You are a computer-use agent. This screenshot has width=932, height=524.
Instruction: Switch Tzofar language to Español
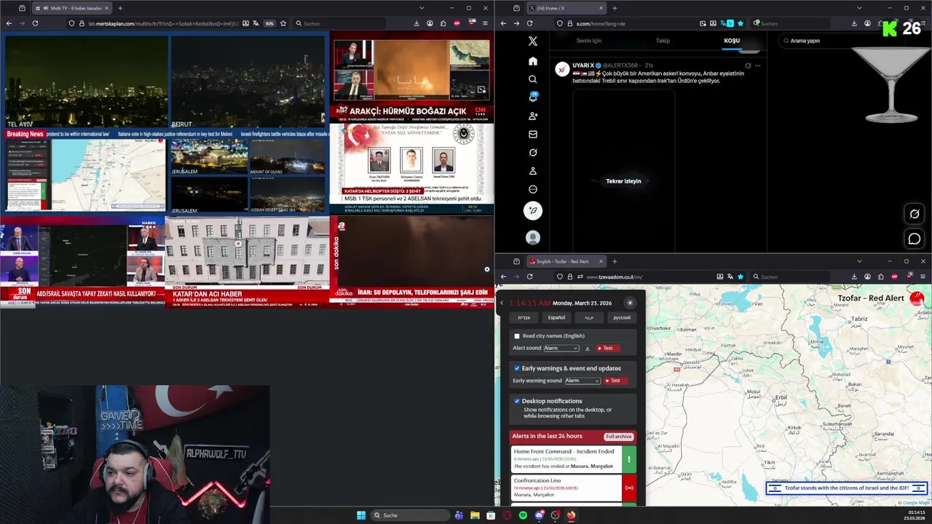pos(556,318)
